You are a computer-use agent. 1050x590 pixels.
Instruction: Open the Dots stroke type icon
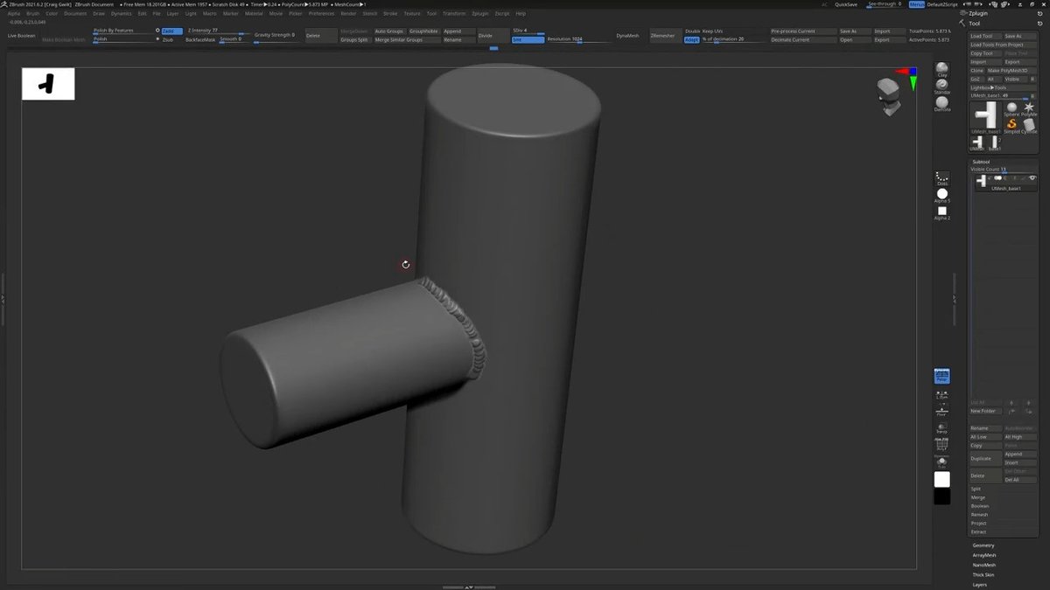(942, 178)
